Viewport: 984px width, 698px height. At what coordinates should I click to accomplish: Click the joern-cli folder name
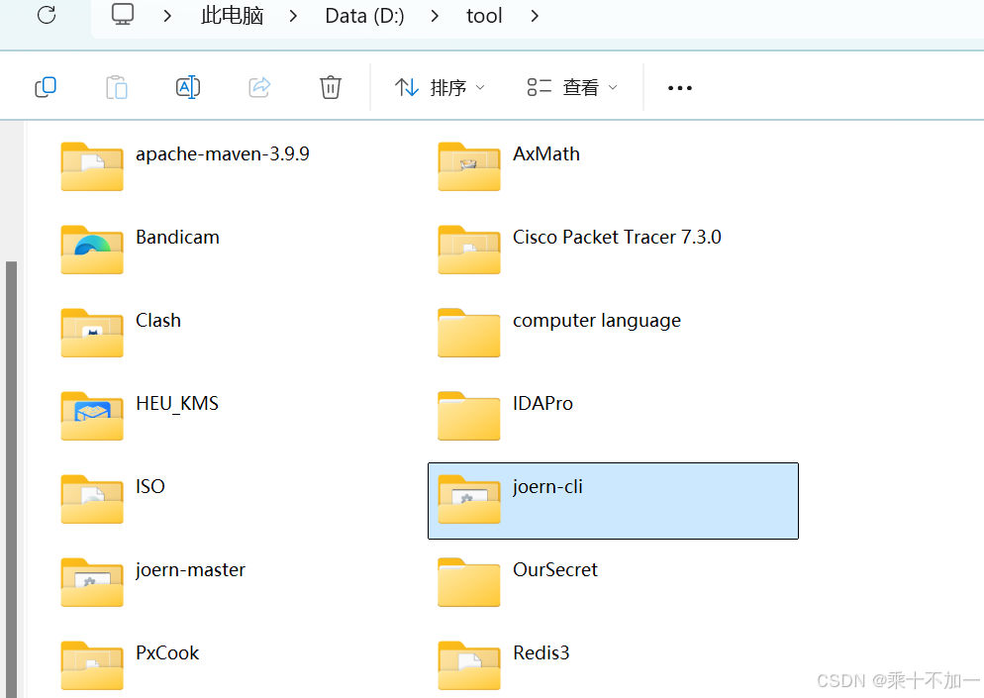547,487
